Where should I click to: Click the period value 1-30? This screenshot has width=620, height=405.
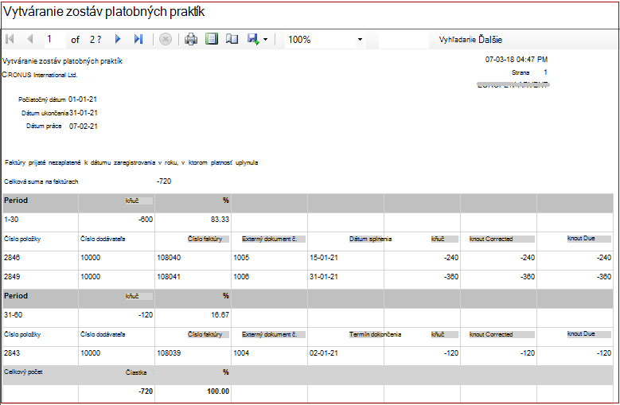(11, 220)
